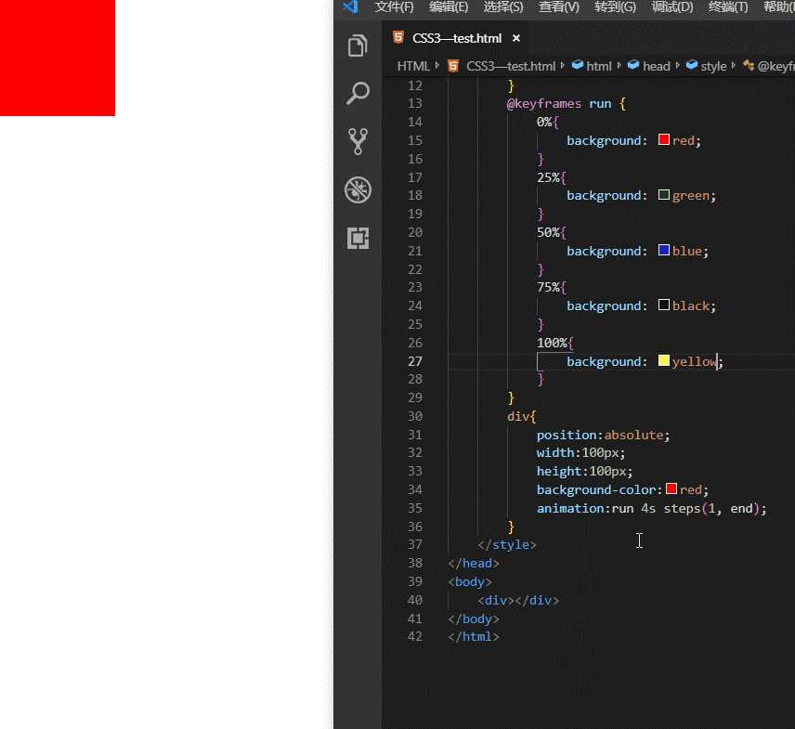Viewport: 795px width, 729px height.
Task: Open the red color swatch on line 15
Action: pos(663,139)
